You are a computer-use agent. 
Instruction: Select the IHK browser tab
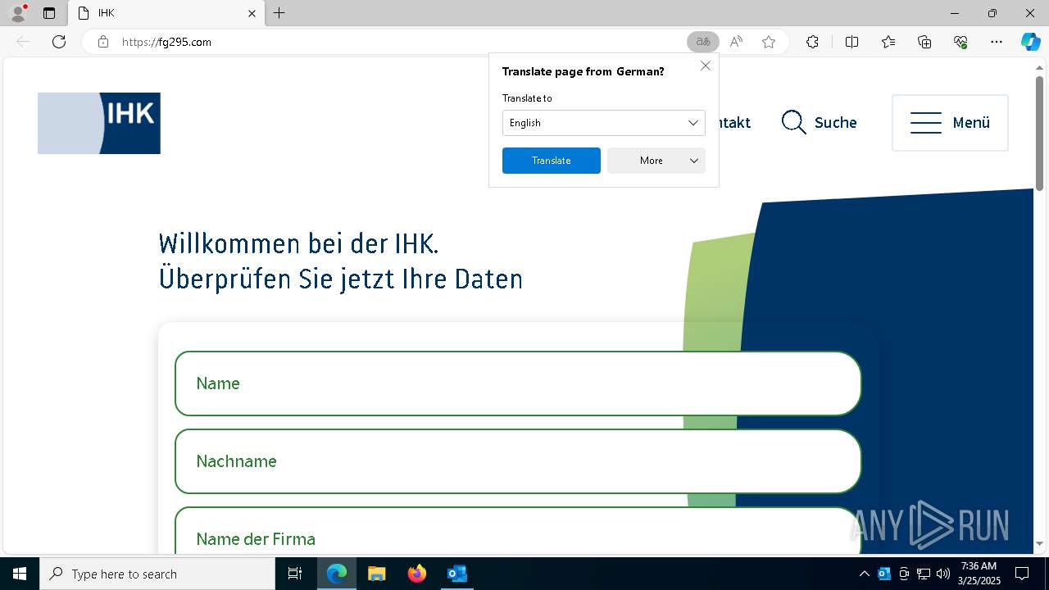(166, 13)
